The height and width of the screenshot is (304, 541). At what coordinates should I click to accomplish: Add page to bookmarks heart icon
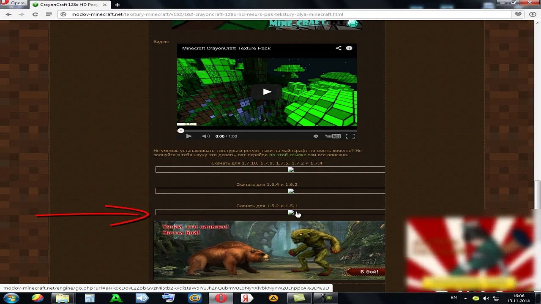(x=518, y=14)
